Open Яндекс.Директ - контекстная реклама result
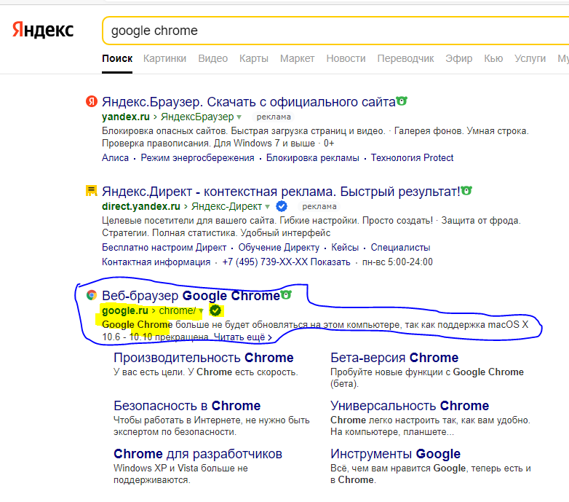This screenshot has height=502, width=569. (x=281, y=192)
